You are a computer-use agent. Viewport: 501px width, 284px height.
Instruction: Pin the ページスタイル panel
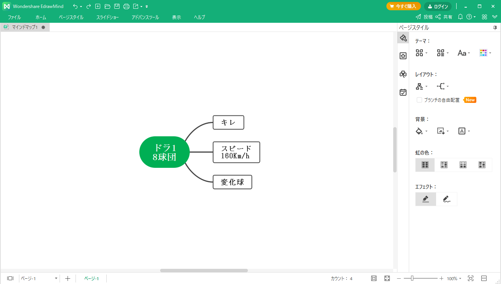pyautogui.click(x=495, y=28)
